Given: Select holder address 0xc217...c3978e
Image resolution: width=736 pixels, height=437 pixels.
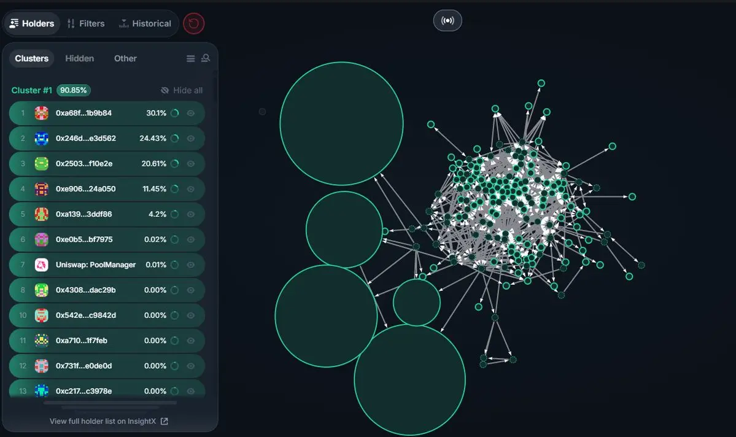Looking at the screenshot, I should [83, 391].
